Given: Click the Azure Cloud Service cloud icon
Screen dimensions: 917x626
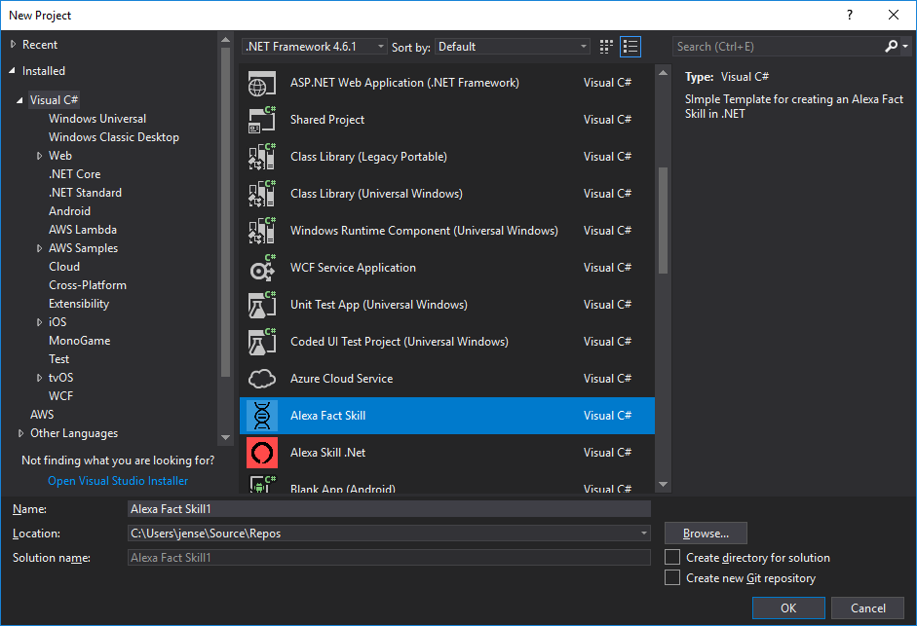Looking at the screenshot, I should [262, 379].
